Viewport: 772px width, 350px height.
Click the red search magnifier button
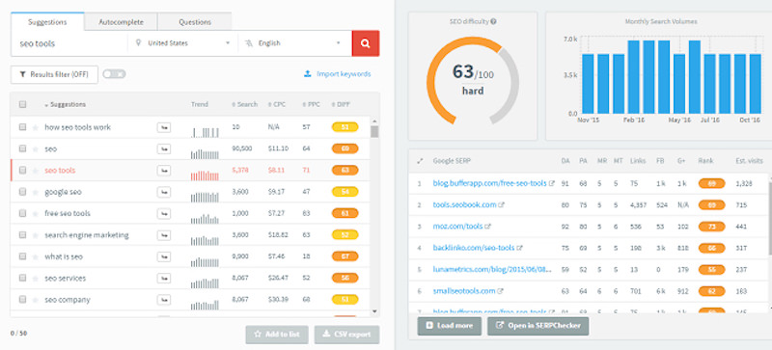click(x=366, y=43)
